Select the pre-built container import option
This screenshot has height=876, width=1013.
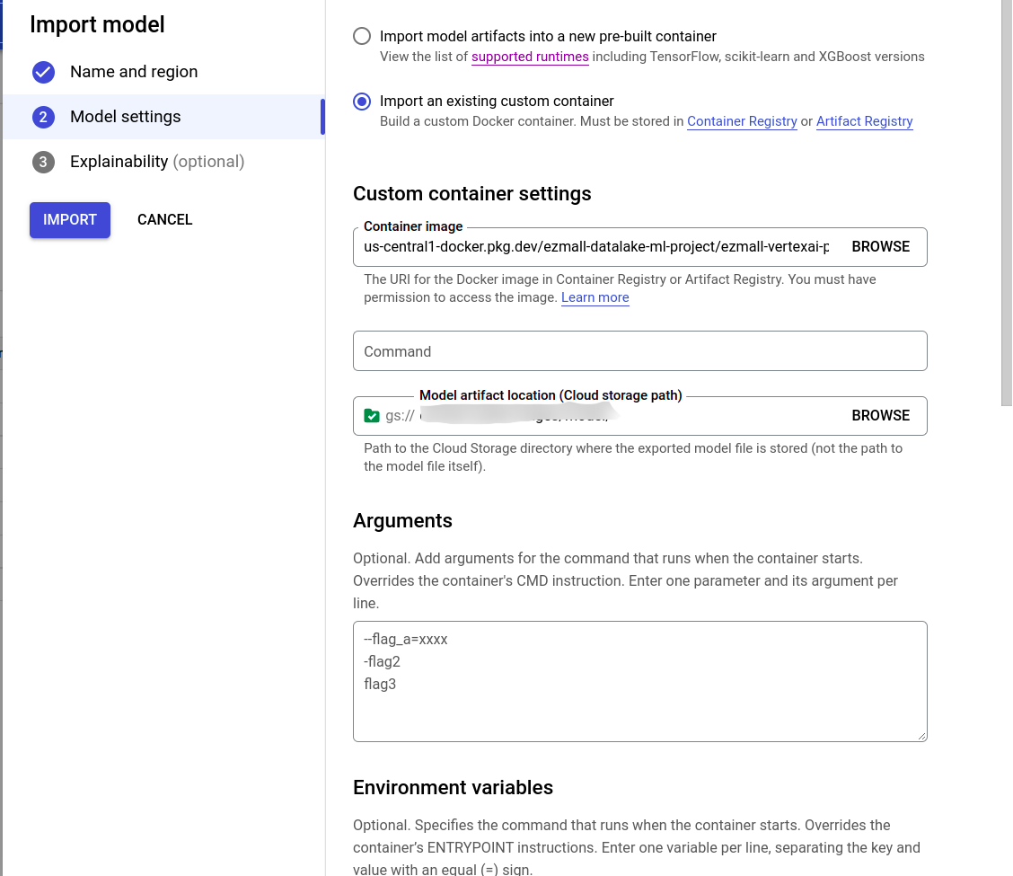(x=361, y=36)
